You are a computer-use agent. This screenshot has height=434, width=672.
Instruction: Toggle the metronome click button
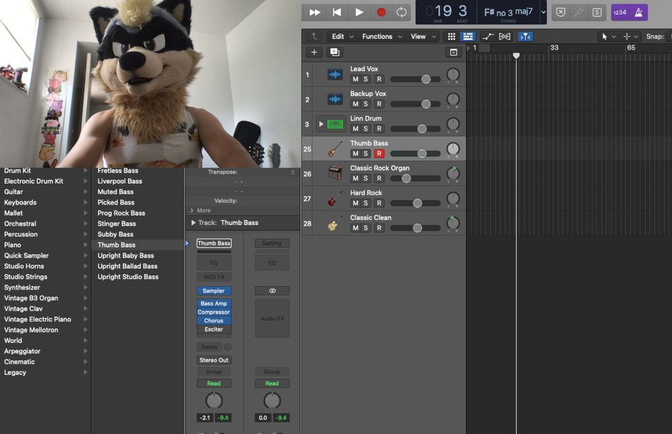coord(638,13)
